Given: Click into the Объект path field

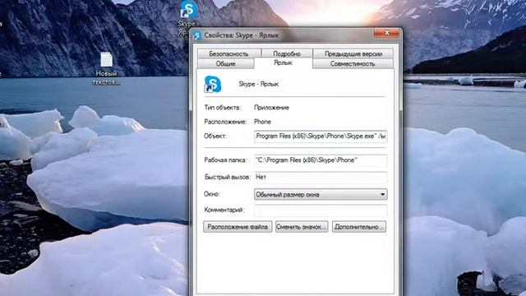Looking at the screenshot, I should (x=321, y=136).
